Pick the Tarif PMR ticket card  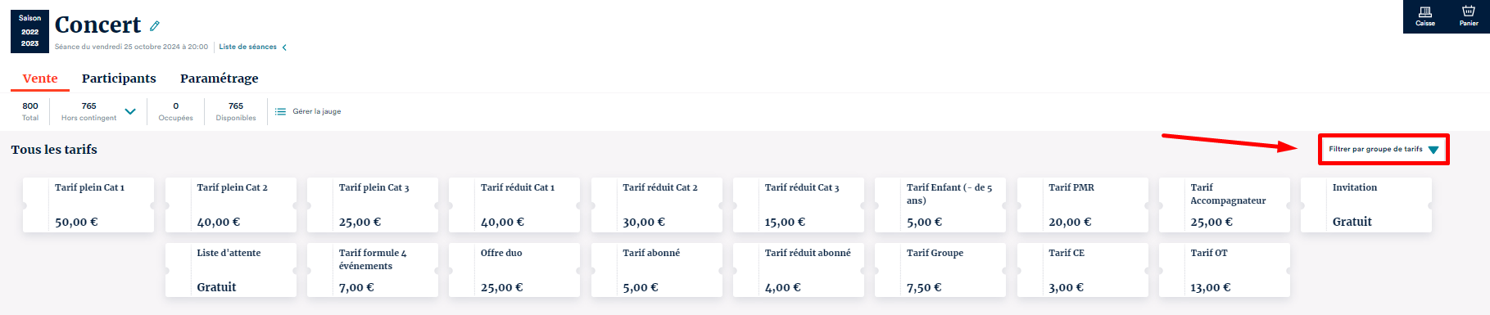[1082, 205]
